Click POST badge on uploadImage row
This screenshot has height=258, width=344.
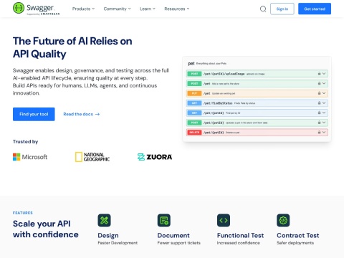pos(194,74)
